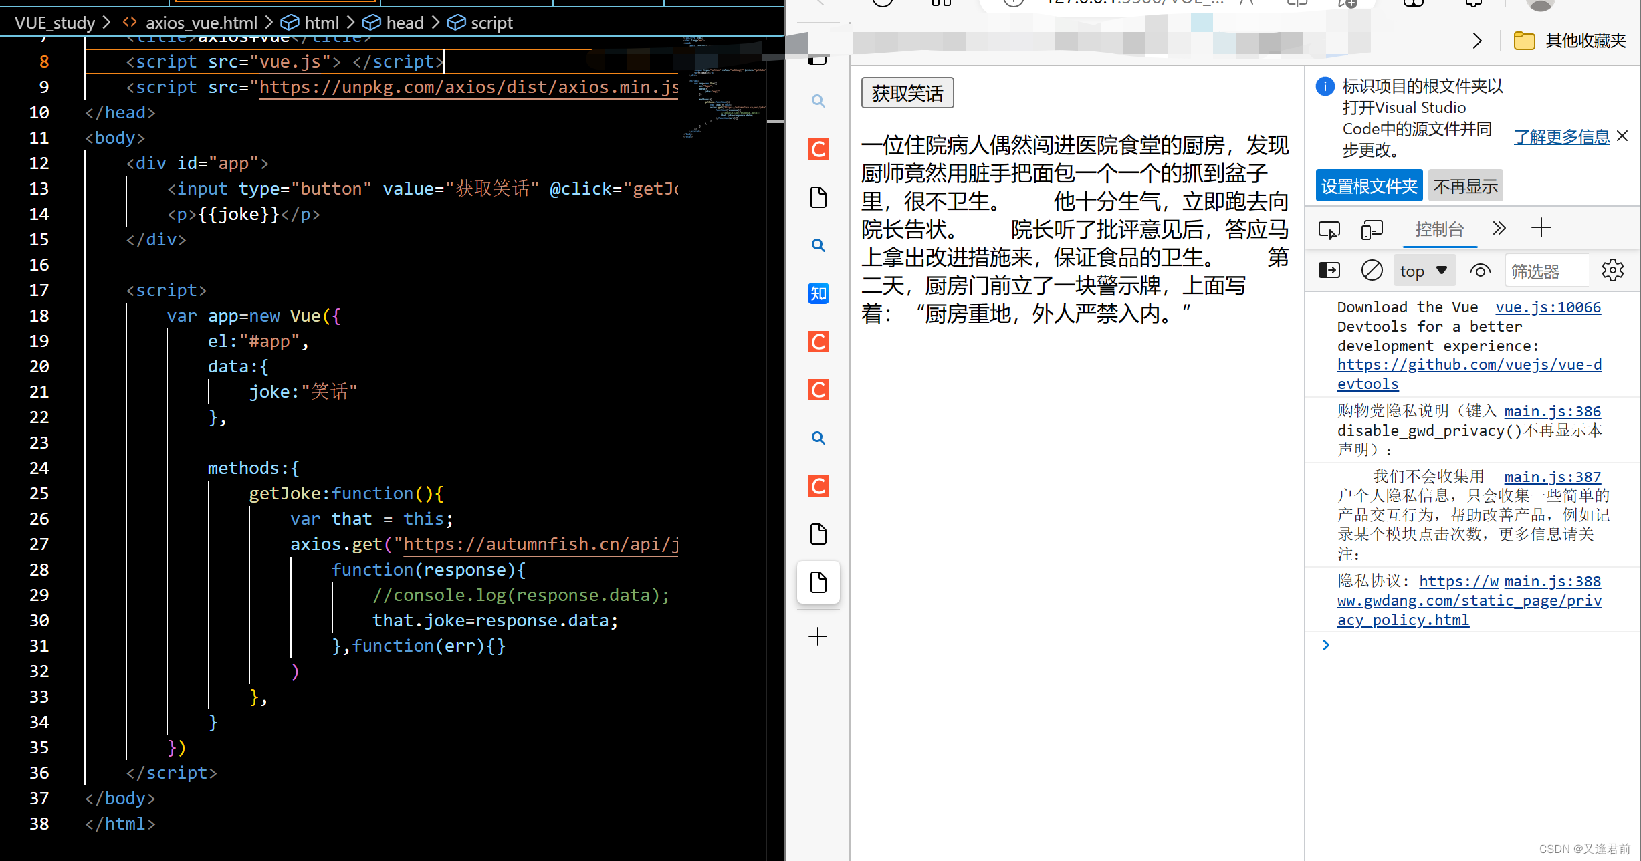Clear console with the circle-slash icon

pos(1372,271)
